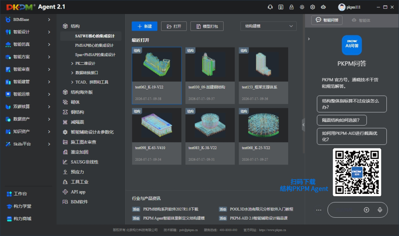Click the microphone voice input icon
Screen dimensions: 399x236
[x=380, y=209]
